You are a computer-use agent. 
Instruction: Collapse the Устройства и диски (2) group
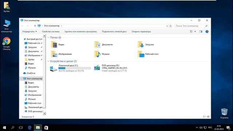(x=48, y=61)
